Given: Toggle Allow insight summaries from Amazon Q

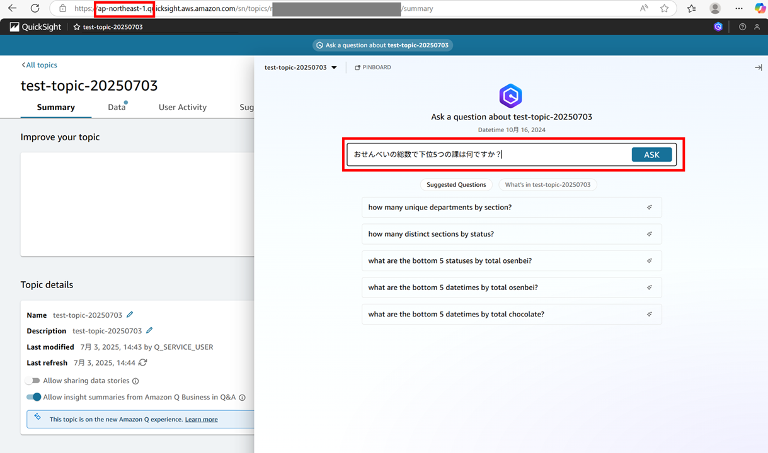Looking at the screenshot, I should click(x=33, y=397).
